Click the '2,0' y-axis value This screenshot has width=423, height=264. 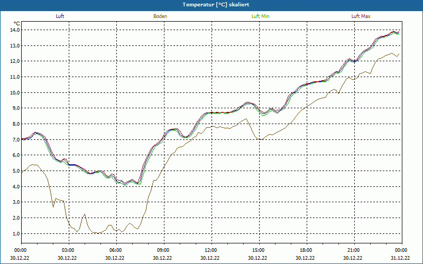pos(16,218)
